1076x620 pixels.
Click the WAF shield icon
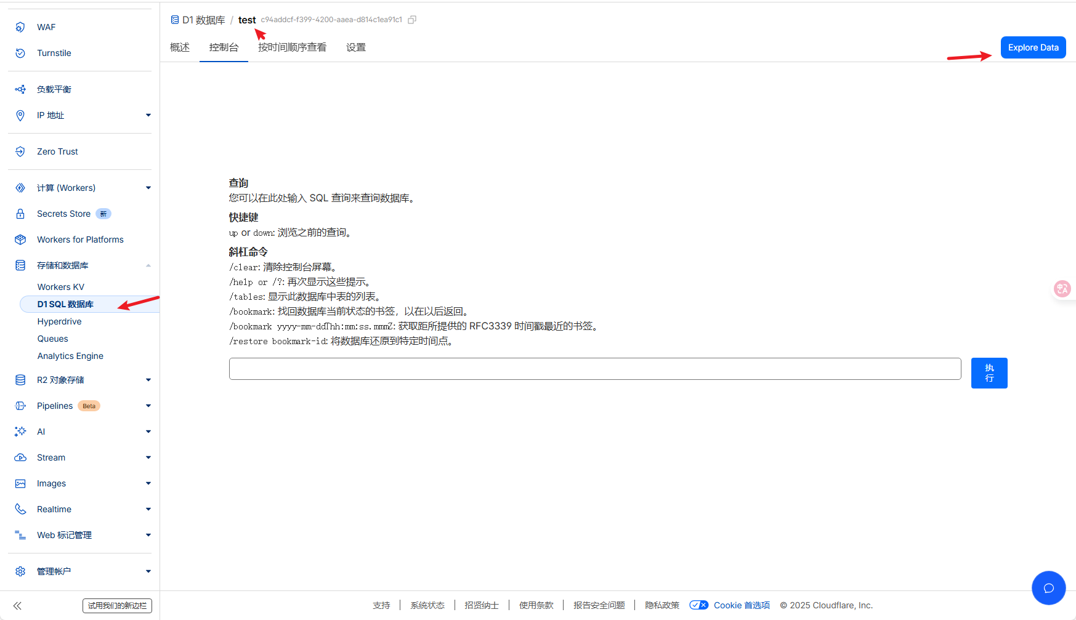tap(20, 27)
